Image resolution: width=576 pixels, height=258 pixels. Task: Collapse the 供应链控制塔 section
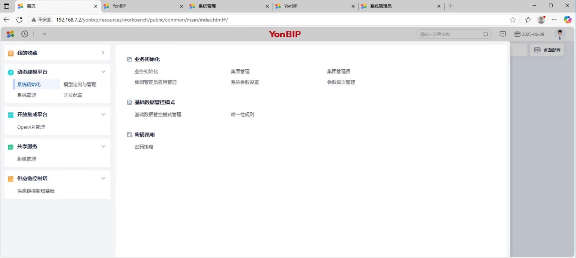coord(103,178)
